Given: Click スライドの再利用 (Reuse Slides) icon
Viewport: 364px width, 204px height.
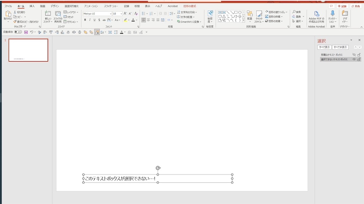Looking at the screenshot, I should (x=58, y=14).
